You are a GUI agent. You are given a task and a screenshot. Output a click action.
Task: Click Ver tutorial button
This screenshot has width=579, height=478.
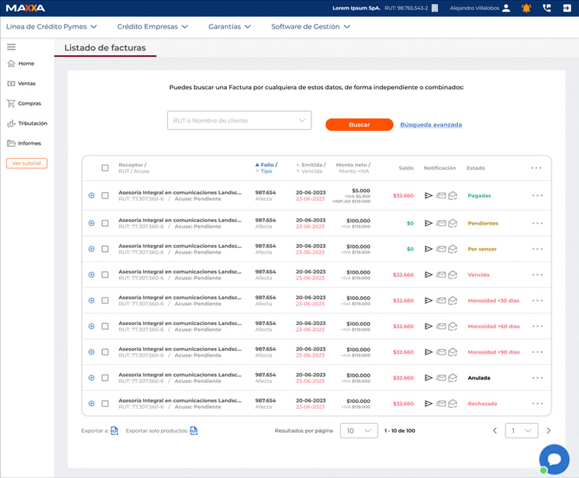click(27, 163)
